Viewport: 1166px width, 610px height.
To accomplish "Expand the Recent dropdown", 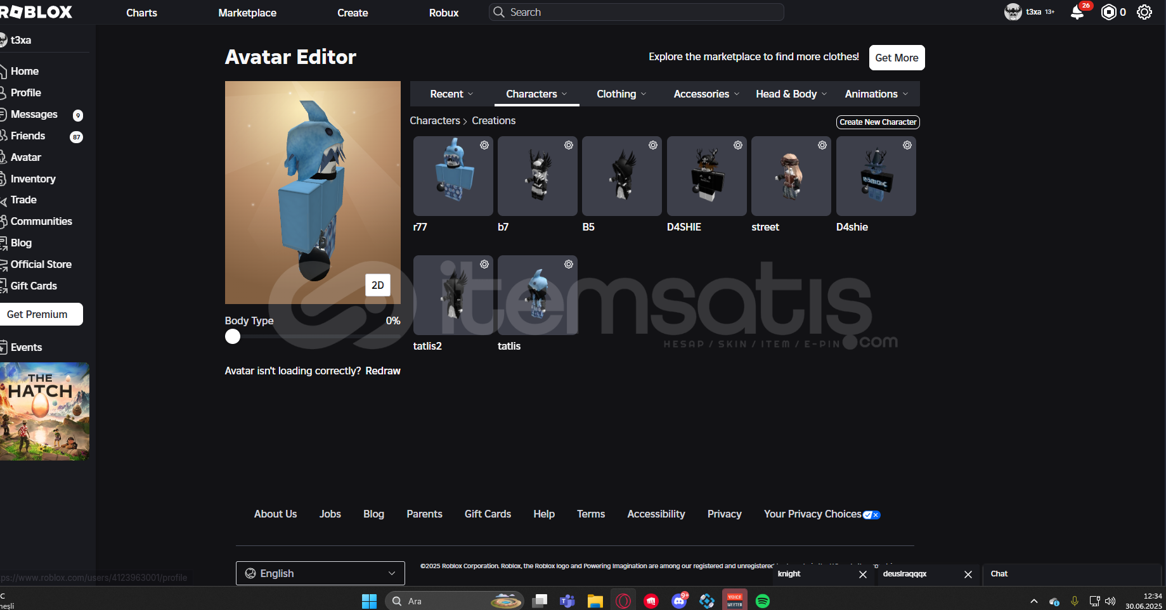I will [x=451, y=94].
